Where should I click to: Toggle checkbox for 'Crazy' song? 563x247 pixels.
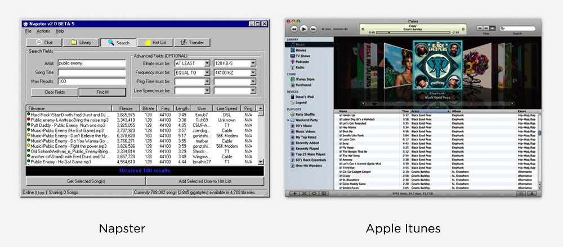[340, 175]
